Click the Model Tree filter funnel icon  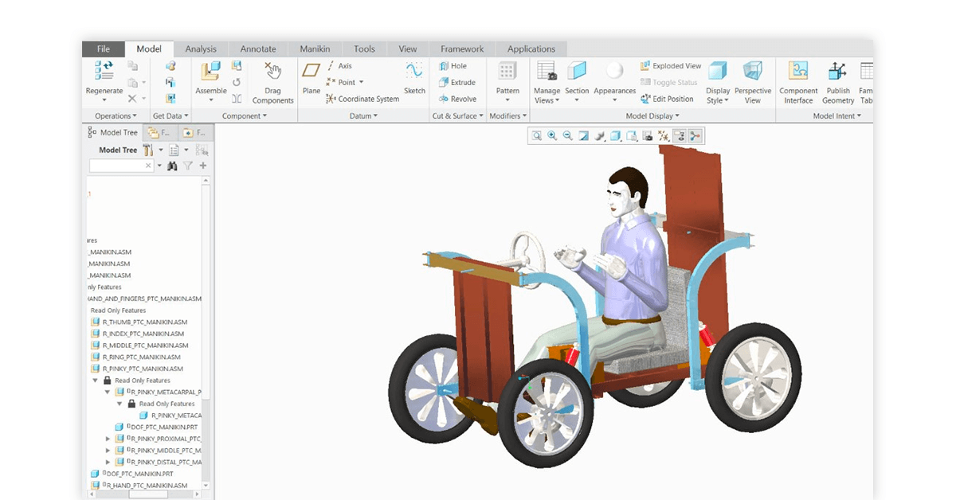pyautogui.click(x=187, y=166)
